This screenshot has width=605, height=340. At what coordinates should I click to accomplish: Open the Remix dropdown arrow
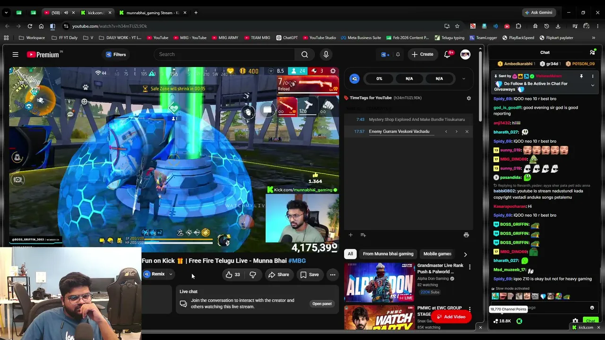coord(171,274)
